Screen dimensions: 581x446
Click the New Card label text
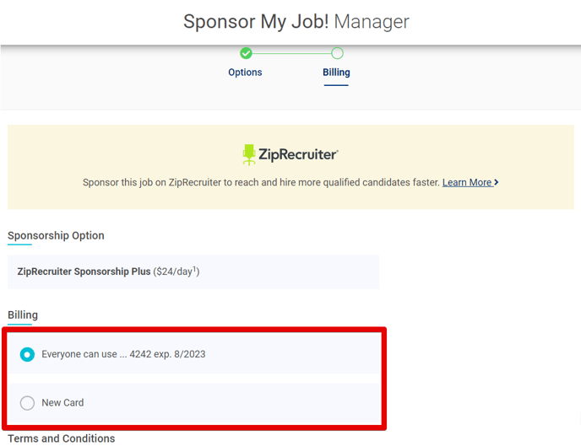[62, 403]
